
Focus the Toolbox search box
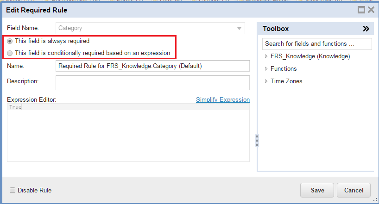[x=317, y=44]
